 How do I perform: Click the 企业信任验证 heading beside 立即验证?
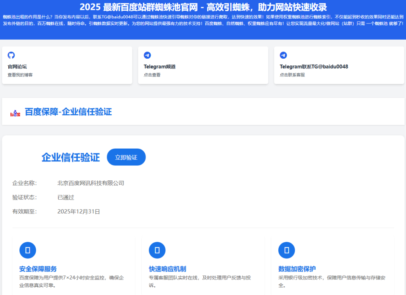(x=71, y=157)
